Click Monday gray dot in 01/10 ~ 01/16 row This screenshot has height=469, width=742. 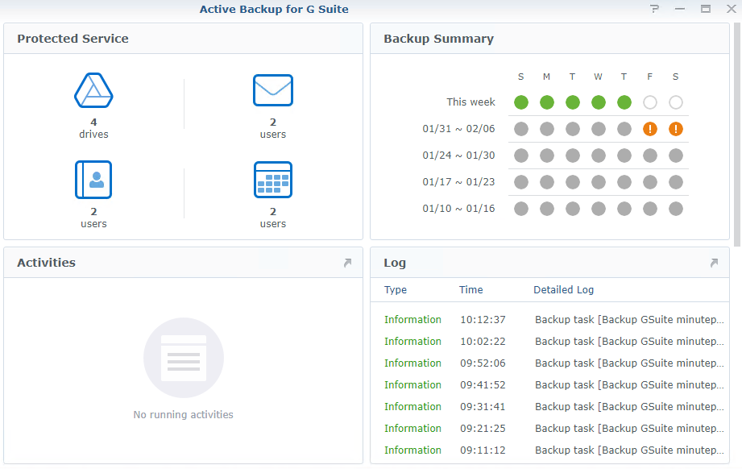coord(546,208)
